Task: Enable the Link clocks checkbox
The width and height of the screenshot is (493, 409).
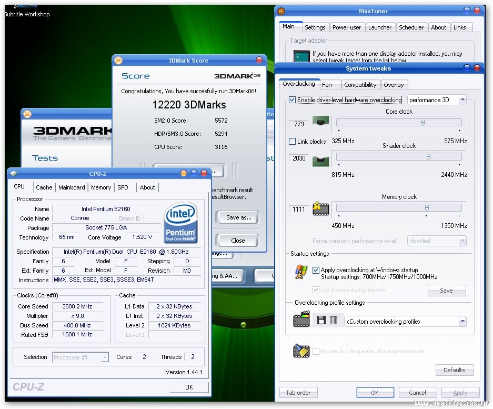Action: tap(292, 141)
